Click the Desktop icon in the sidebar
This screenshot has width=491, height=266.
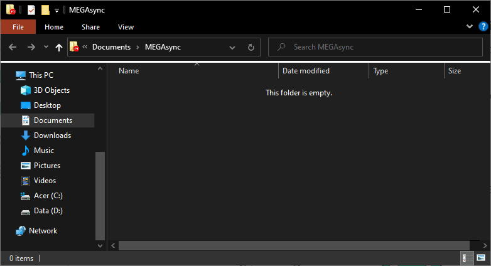pyautogui.click(x=25, y=105)
